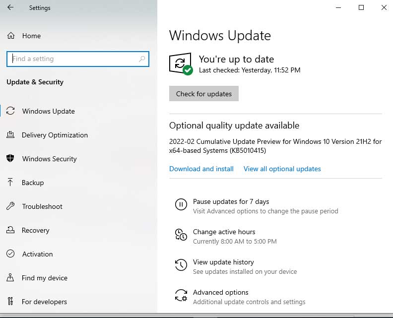Close the Settings window

point(384,7)
